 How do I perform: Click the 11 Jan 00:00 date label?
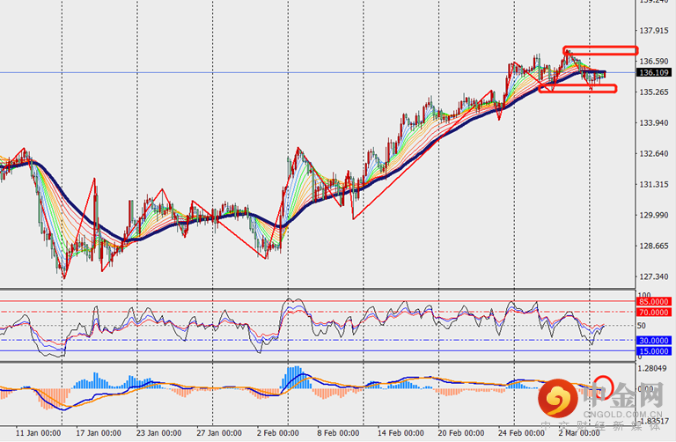[36, 433]
